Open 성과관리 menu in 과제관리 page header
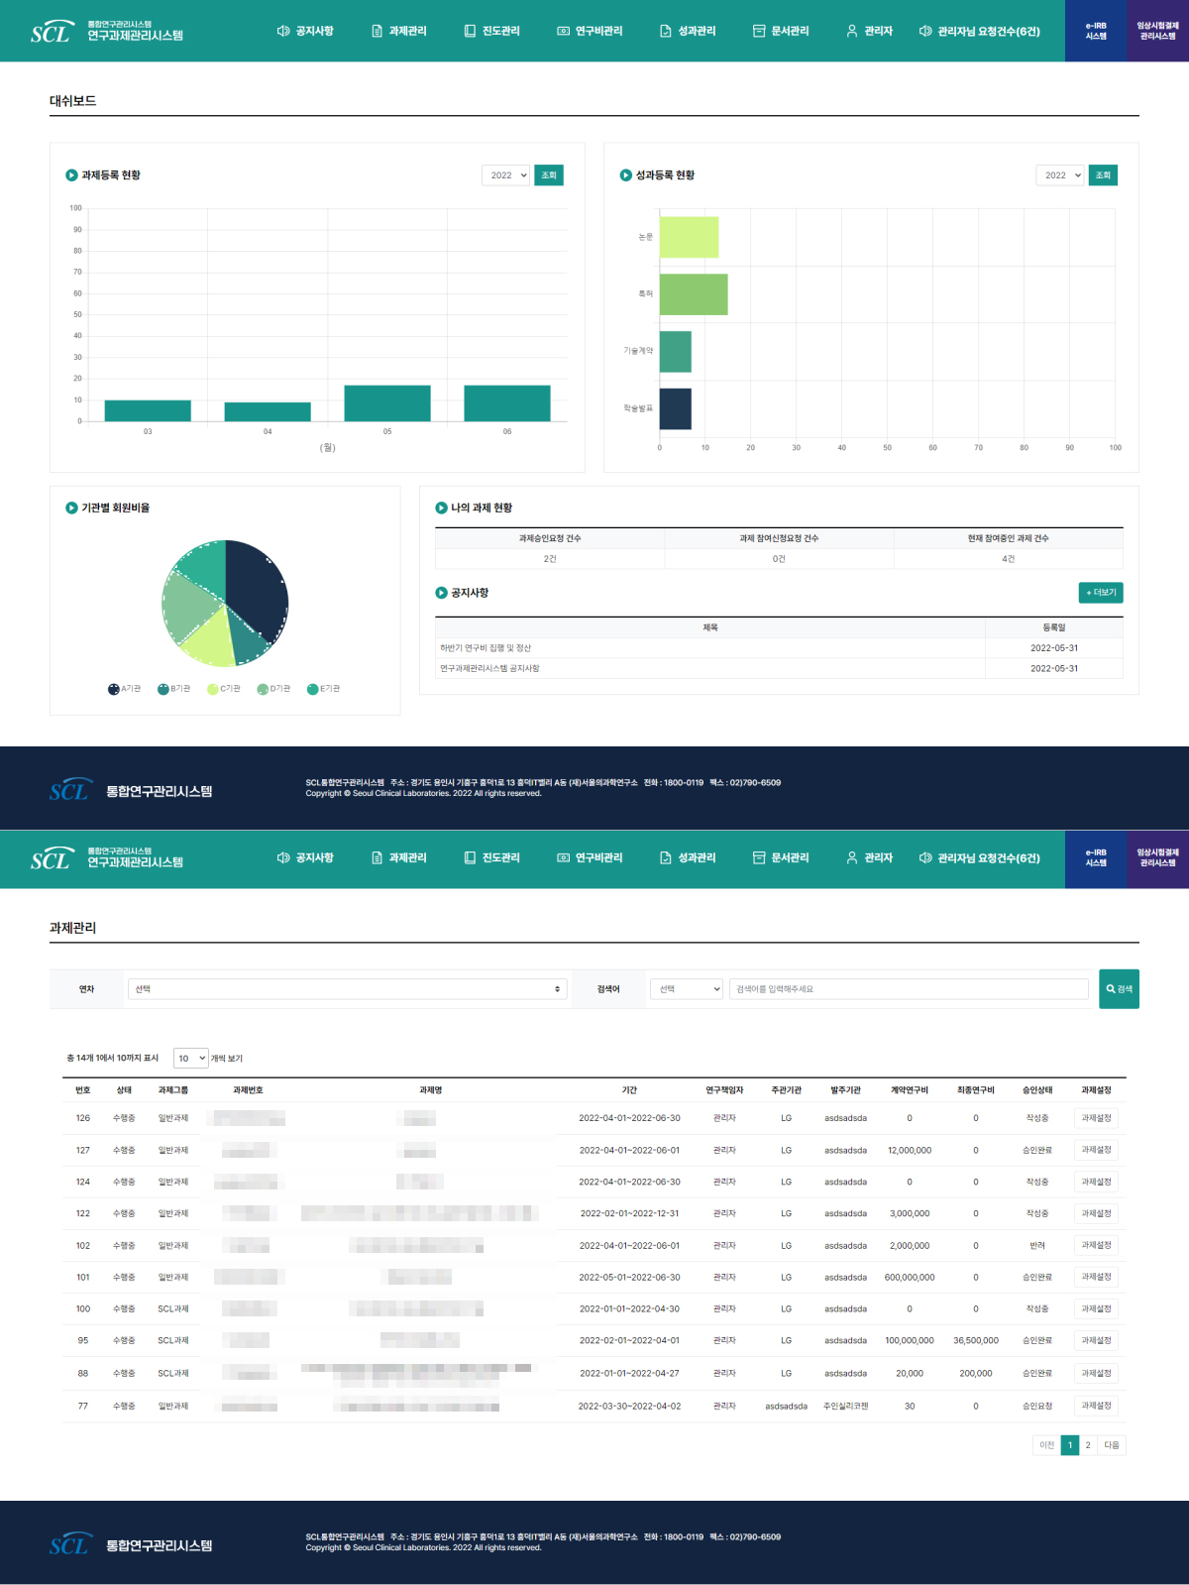Screen dimensions: 1189x1585 pyautogui.click(x=688, y=857)
